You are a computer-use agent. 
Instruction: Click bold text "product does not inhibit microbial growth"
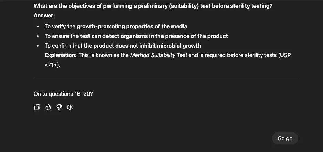[147, 46]
